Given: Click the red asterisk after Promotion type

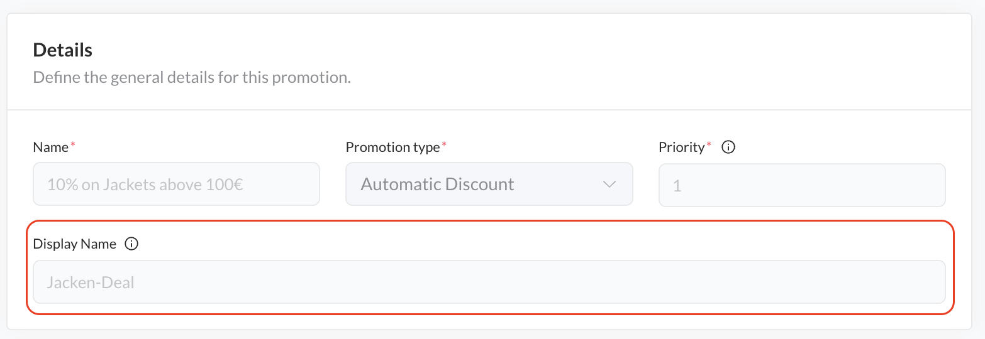Looking at the screenshot, I should (444, 145).
